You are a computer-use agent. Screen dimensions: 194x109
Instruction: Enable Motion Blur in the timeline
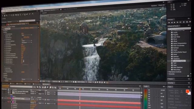(x=48, y=87)
